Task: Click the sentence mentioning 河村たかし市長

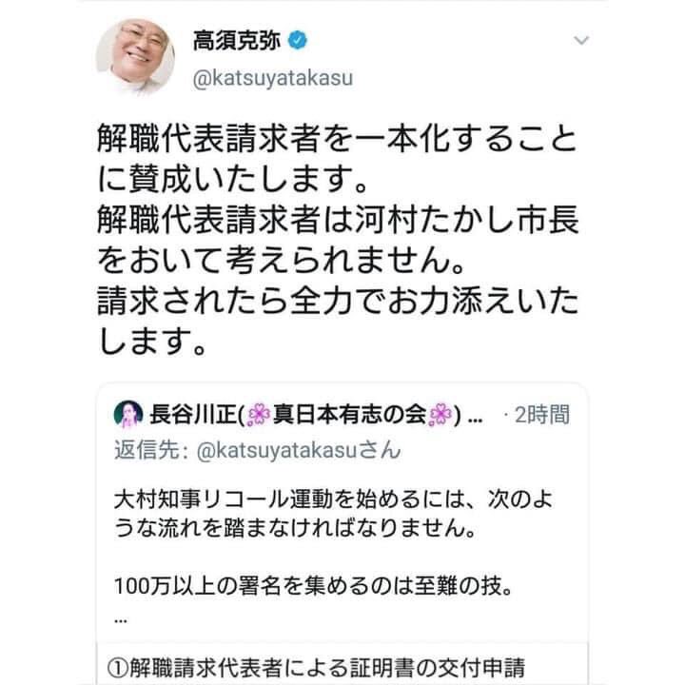Action: coord(338,240)
